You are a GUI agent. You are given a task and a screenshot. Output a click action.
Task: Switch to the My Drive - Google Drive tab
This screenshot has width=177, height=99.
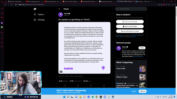pyautogui.click(x=16, y=1)
